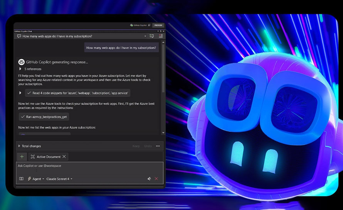The width and height of the screenshot is (343, 210).
Task: Cancel the response with red X
Action: (156, 179)
